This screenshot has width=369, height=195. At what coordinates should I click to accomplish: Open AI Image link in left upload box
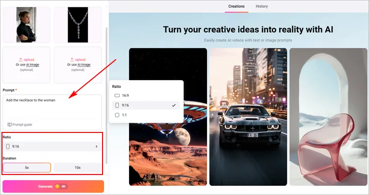[x=32, y=65]
